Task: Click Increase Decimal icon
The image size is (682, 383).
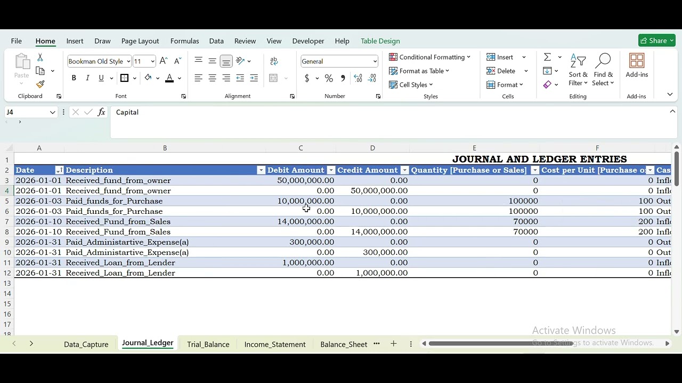Action: click(x=358, y=78)
